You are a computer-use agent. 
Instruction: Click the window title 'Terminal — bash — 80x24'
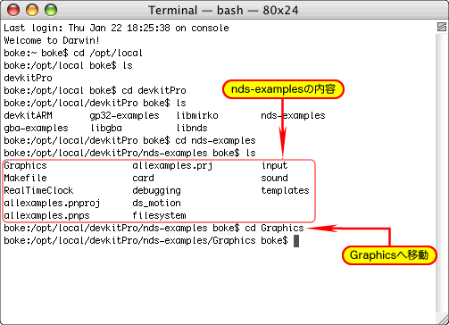tap(223, 11)
